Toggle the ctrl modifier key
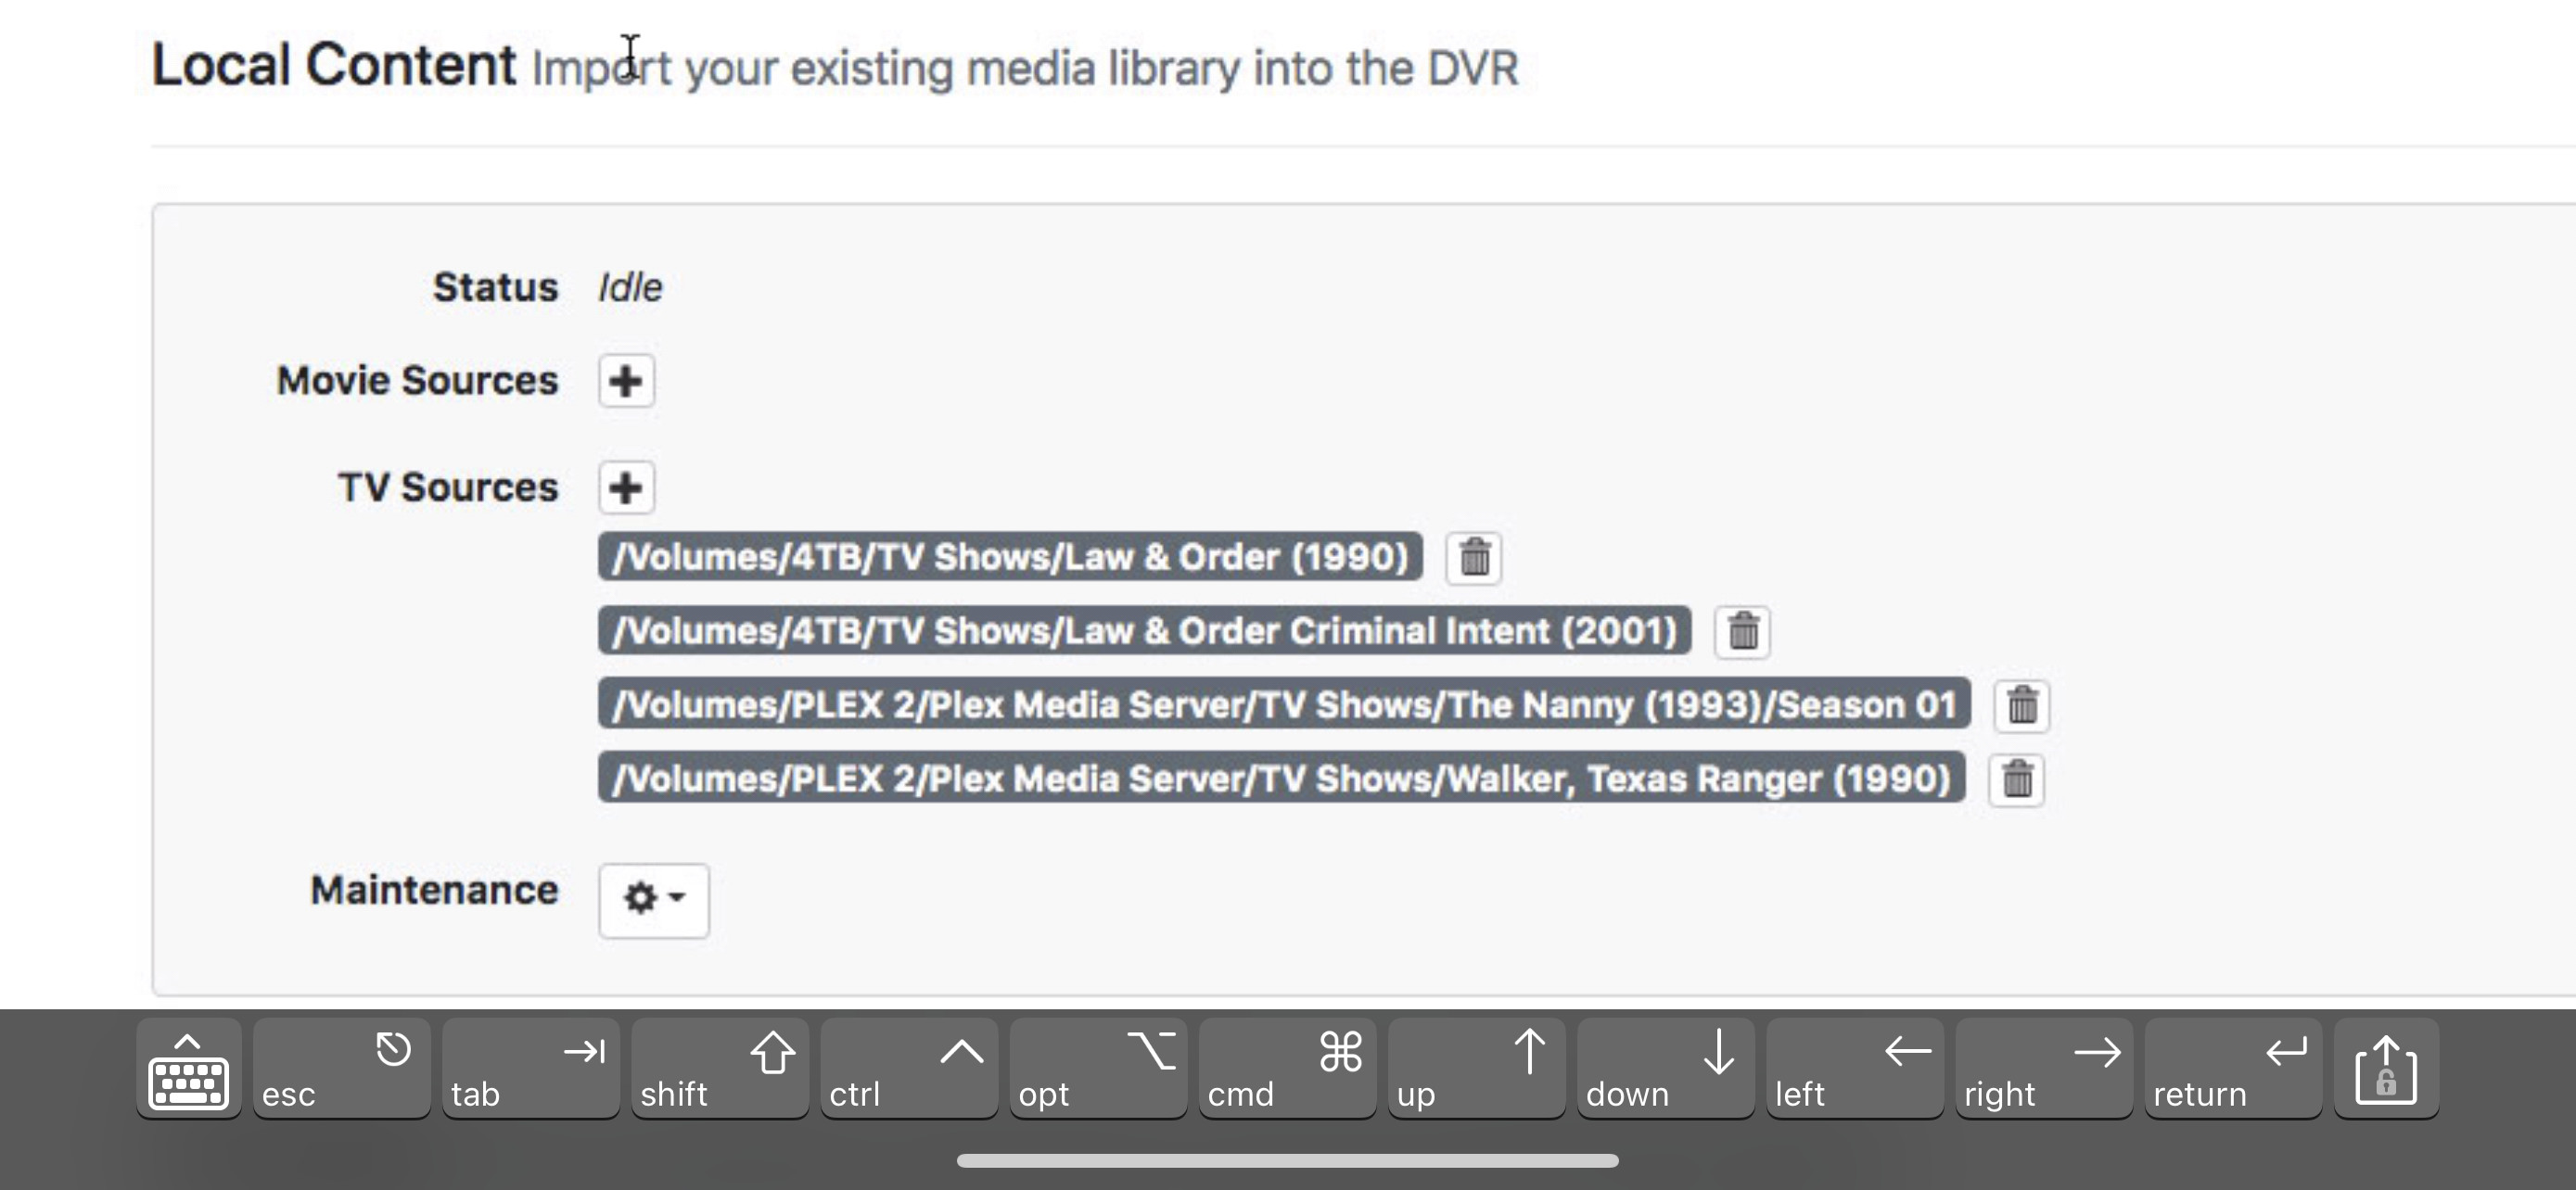 pos(908,1071)
